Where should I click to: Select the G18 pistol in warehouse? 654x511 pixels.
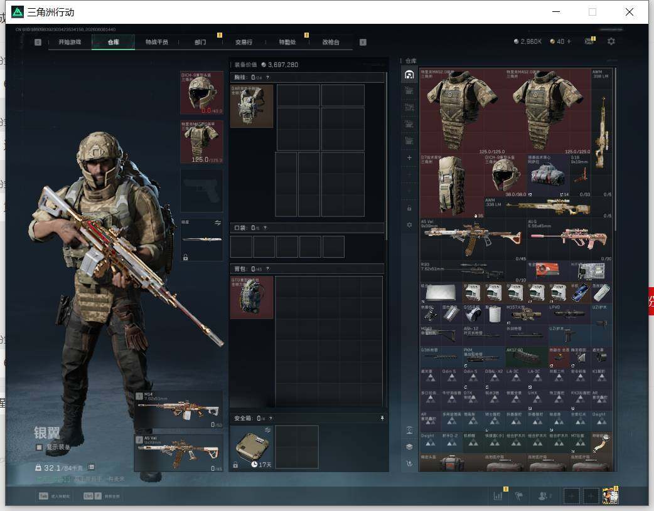(x=580, y=176)
